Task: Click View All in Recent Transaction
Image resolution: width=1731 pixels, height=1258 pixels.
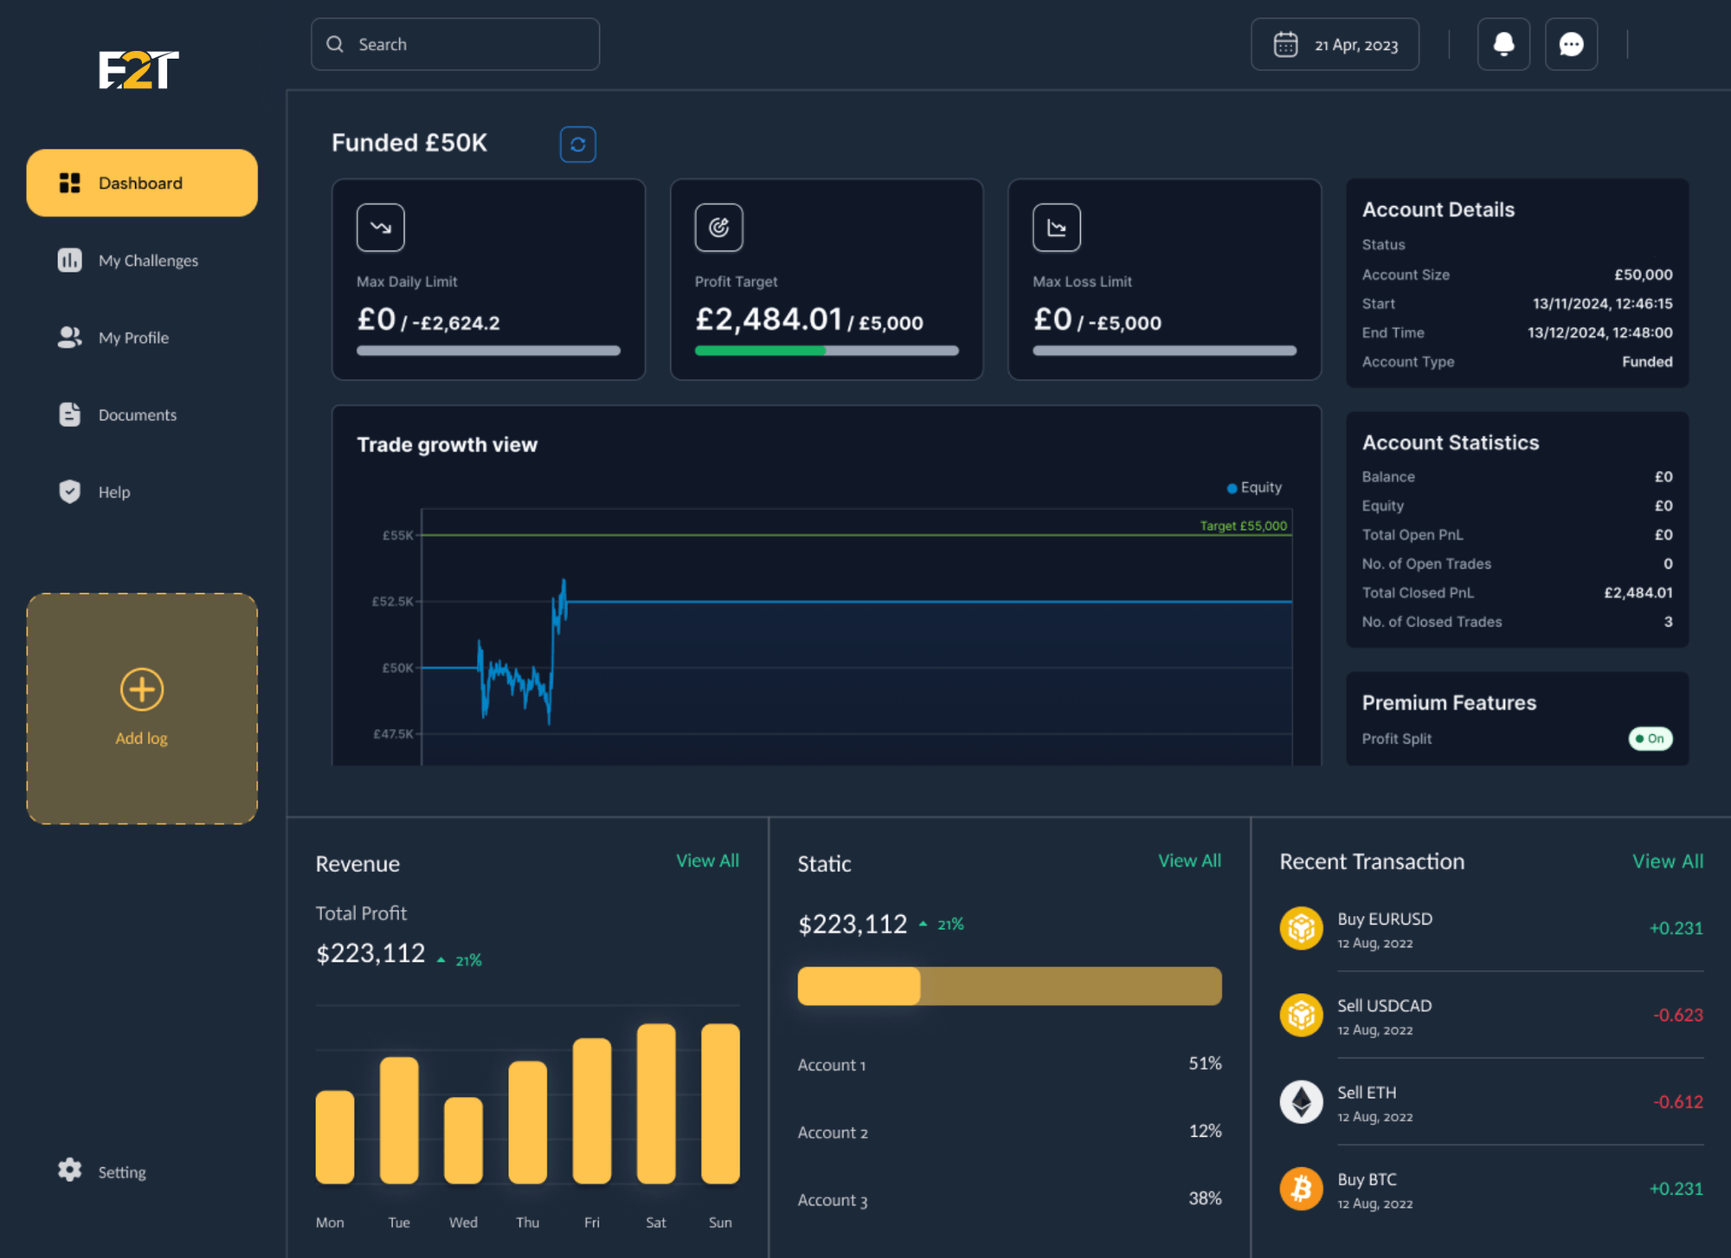Action: pos(1667,861)
